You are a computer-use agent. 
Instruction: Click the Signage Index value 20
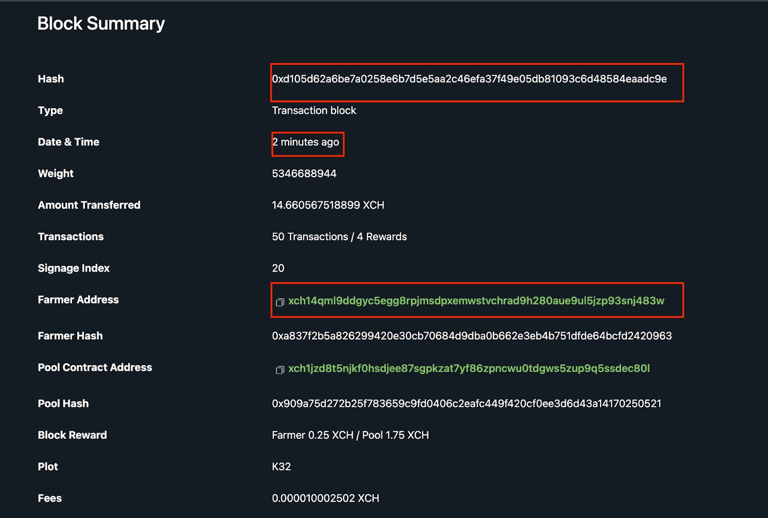coord(278,268)
